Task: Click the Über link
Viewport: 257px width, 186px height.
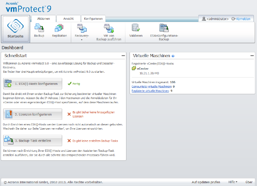Action: point(249,182)
